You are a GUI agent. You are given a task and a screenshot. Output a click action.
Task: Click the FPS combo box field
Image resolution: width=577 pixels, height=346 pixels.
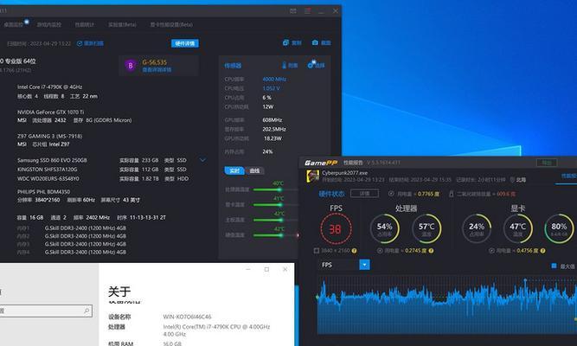point(343,265)
